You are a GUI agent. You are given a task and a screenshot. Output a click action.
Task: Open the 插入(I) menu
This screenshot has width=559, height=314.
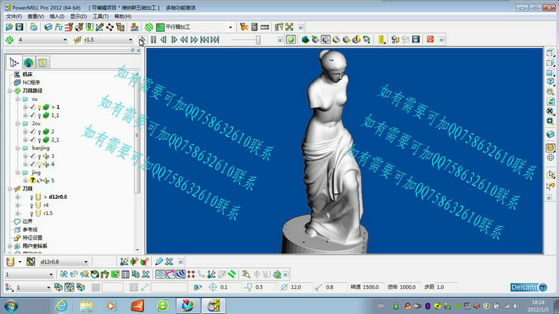[57, 16]
